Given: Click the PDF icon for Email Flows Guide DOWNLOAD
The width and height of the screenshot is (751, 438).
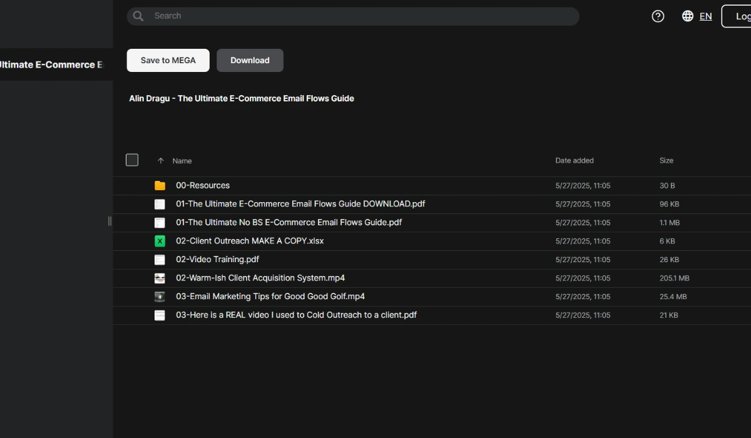Looking at the screenshot, I should [x=160, y=204].
